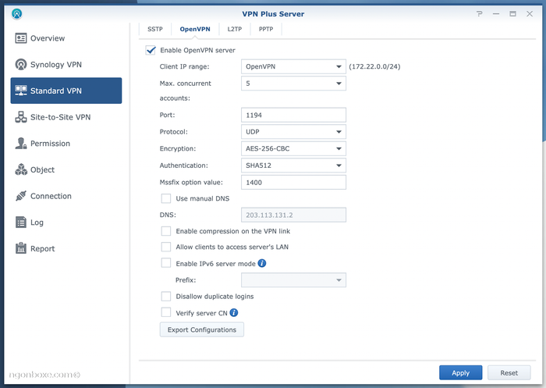View the Connection list page

(x=66, y=196)
